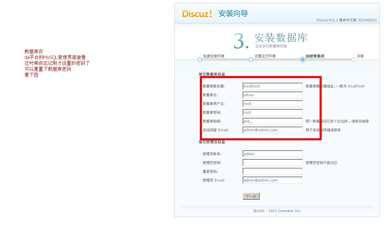Click the Discuz! logo

coord(197,14)
